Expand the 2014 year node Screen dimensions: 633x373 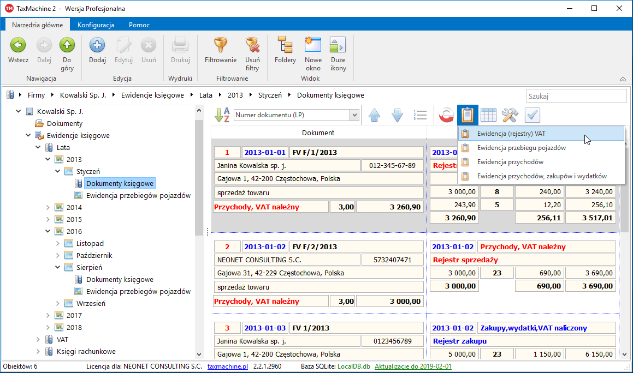coord(48,207)
